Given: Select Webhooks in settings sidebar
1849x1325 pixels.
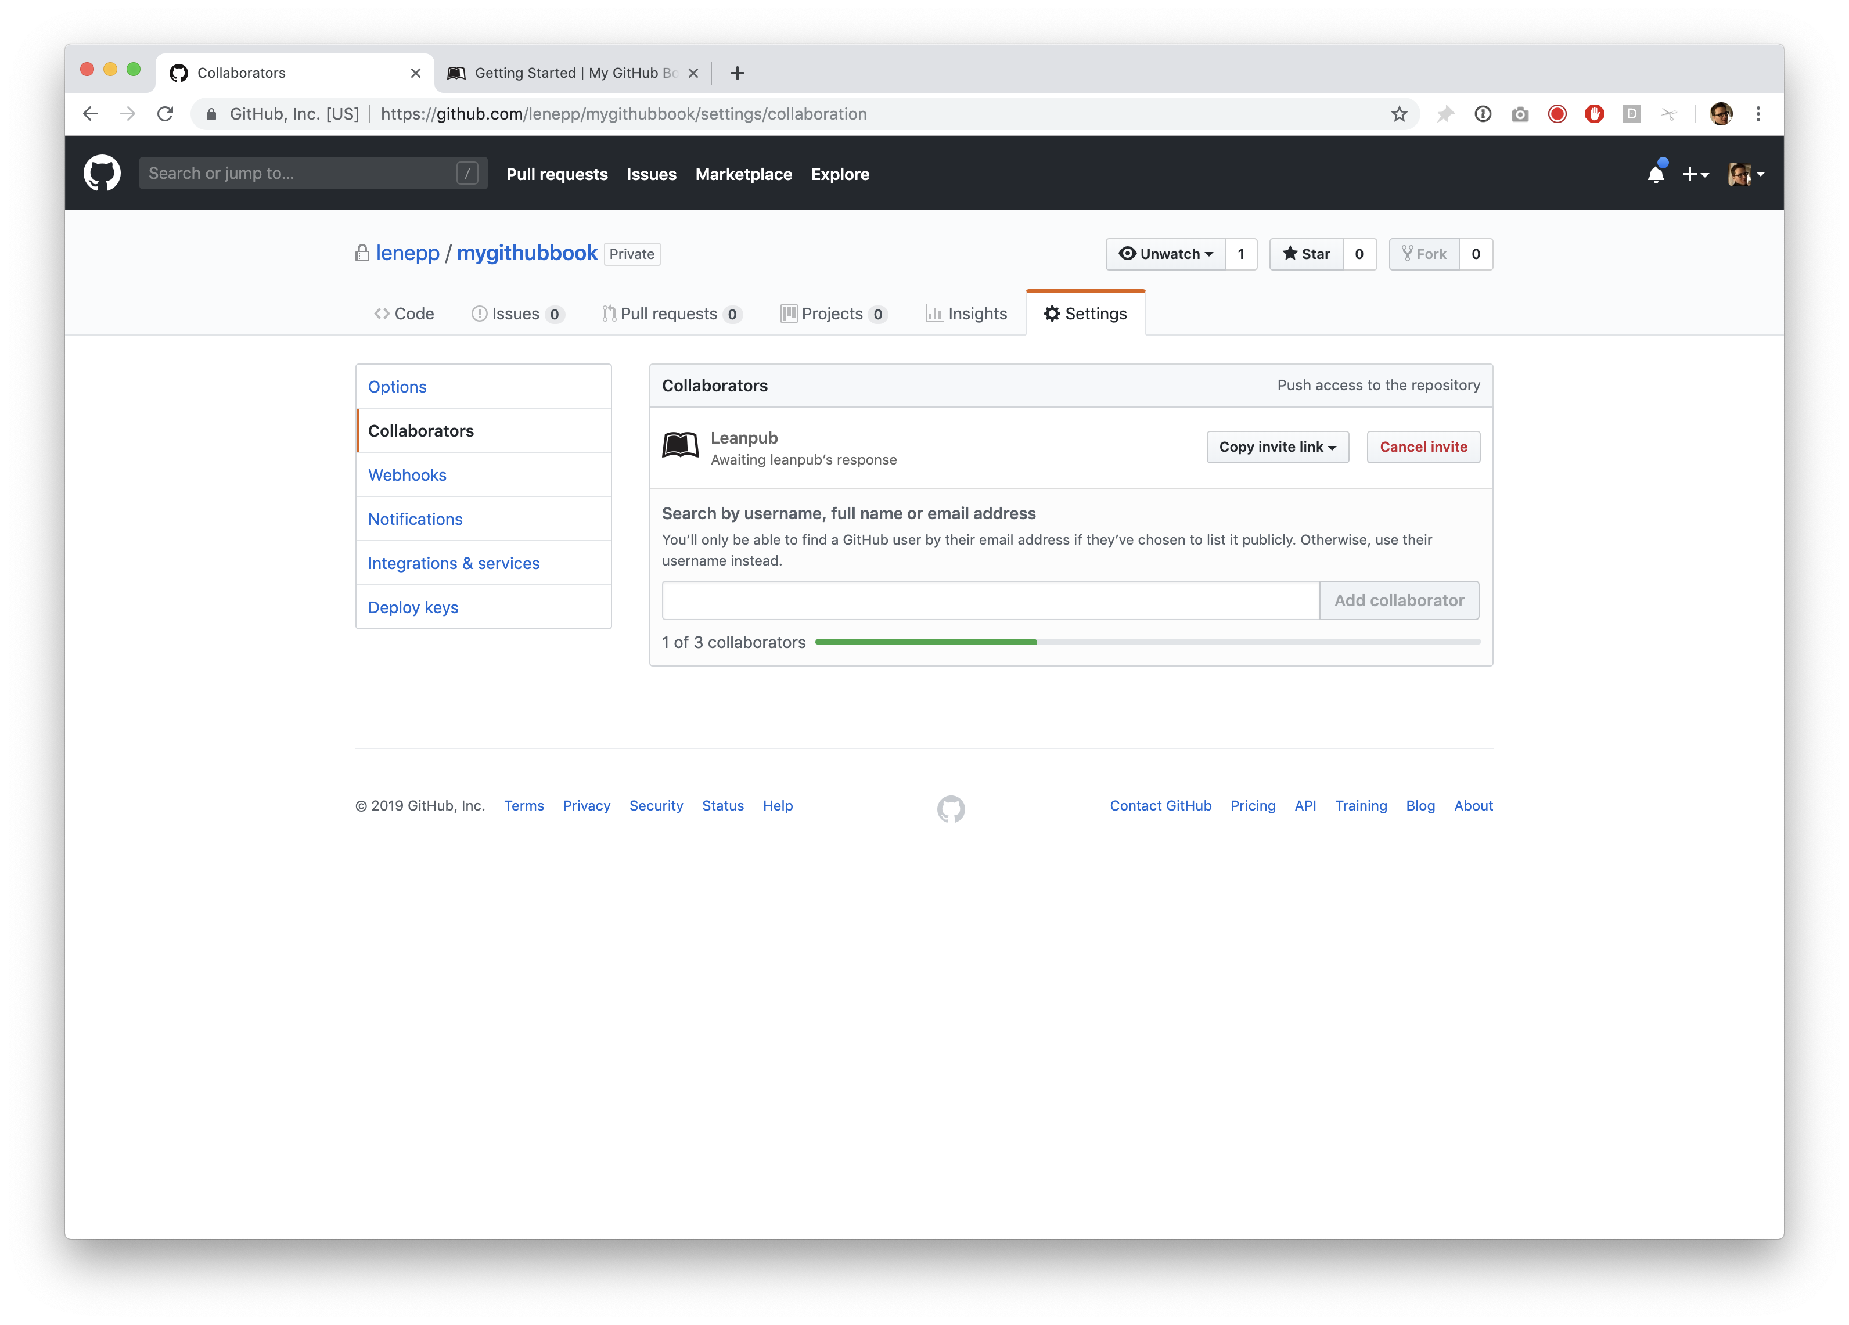Looking at the screenshot, I should pyautogui.click(x=407, y=474).
